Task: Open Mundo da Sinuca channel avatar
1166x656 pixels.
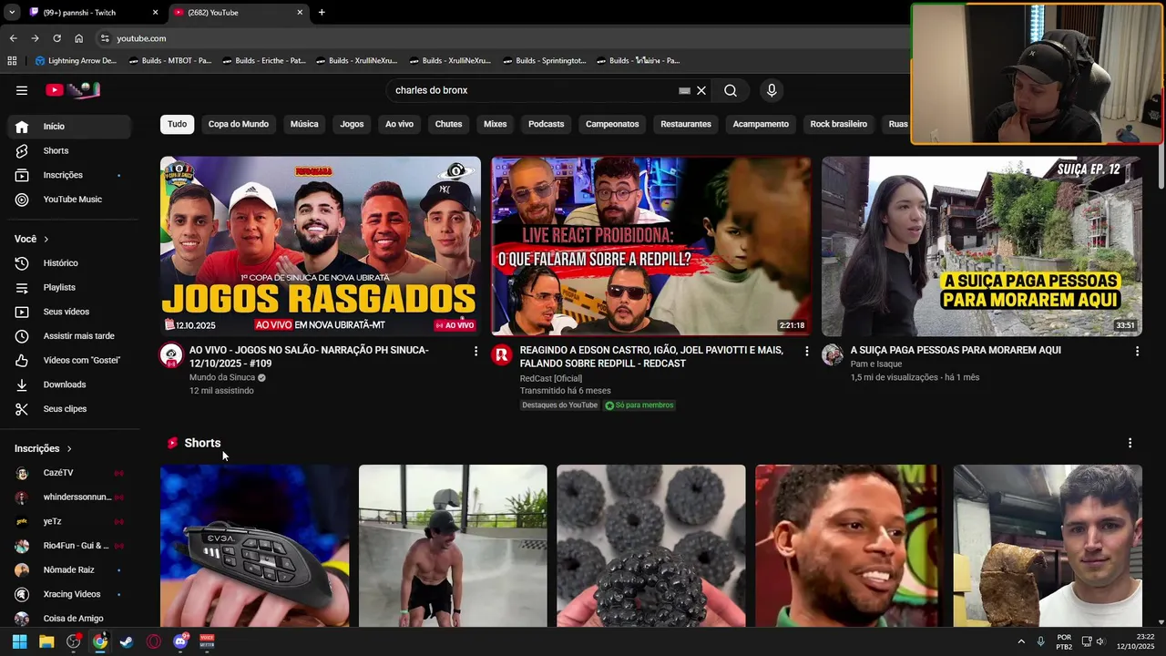Action: pyautogui.click(x=171, y=354)
